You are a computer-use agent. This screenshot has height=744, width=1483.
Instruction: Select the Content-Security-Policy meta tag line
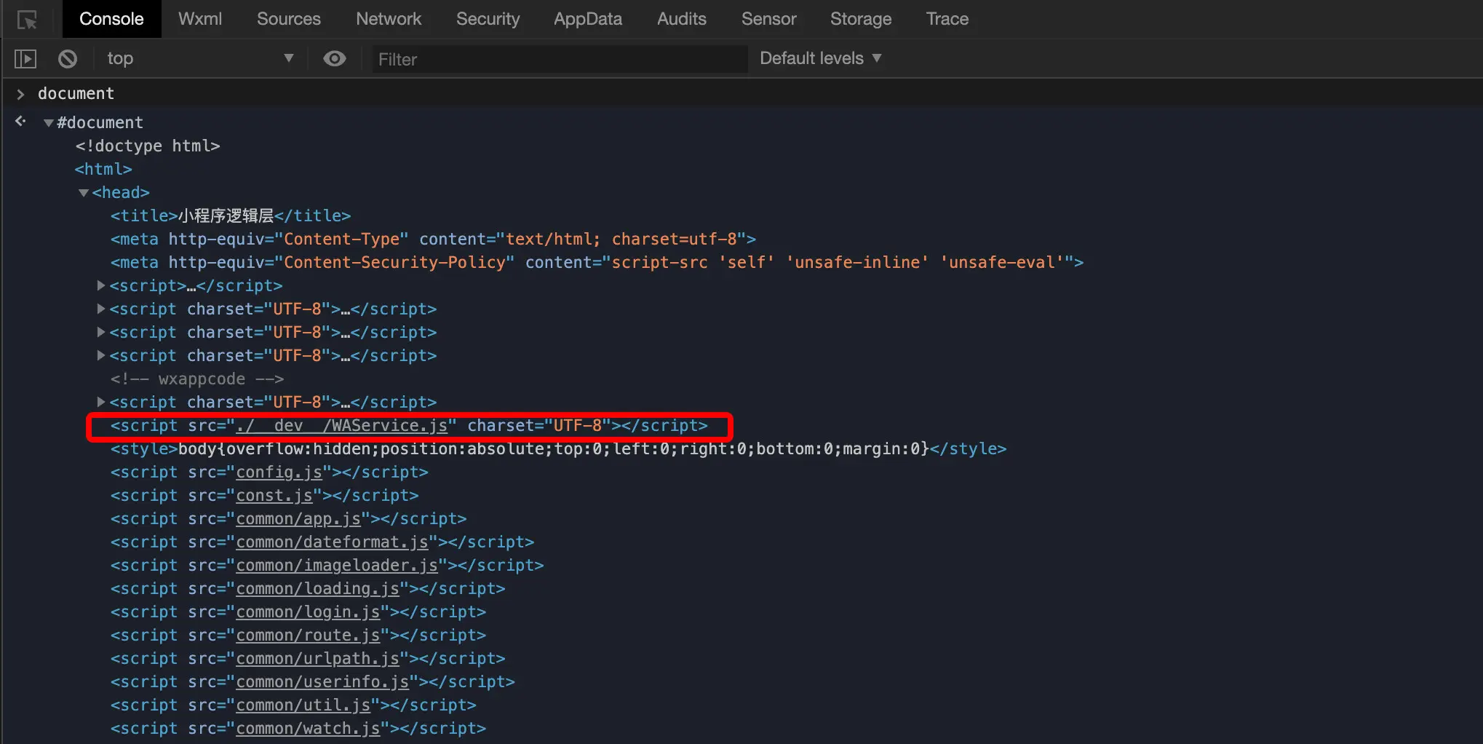[597, 263]
